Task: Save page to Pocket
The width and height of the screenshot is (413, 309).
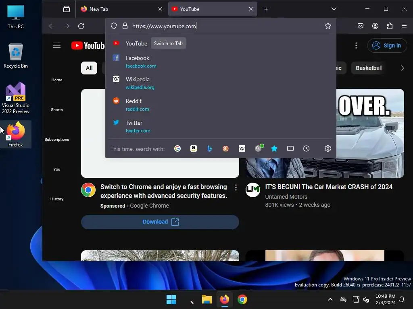Action: point(361,26)
